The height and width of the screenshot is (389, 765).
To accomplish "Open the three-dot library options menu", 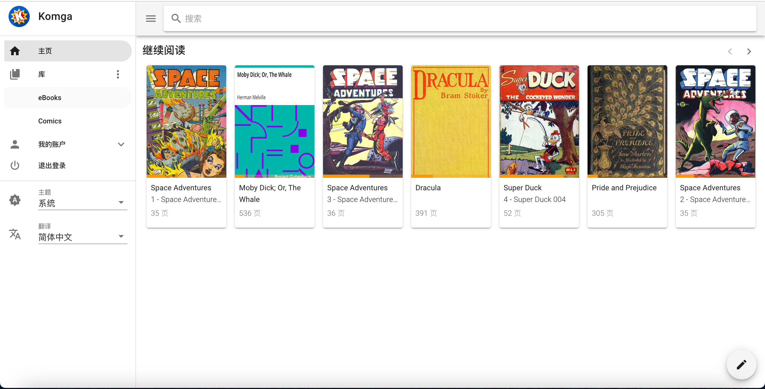I will point(118,74).
